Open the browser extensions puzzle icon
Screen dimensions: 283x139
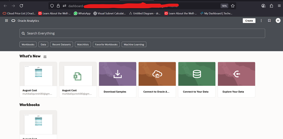coord(271,6)
